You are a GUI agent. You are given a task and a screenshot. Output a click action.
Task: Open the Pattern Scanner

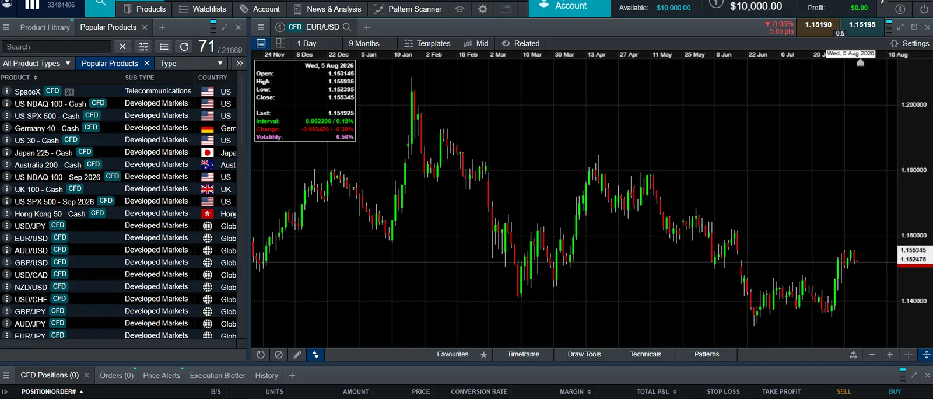point(408,9)
